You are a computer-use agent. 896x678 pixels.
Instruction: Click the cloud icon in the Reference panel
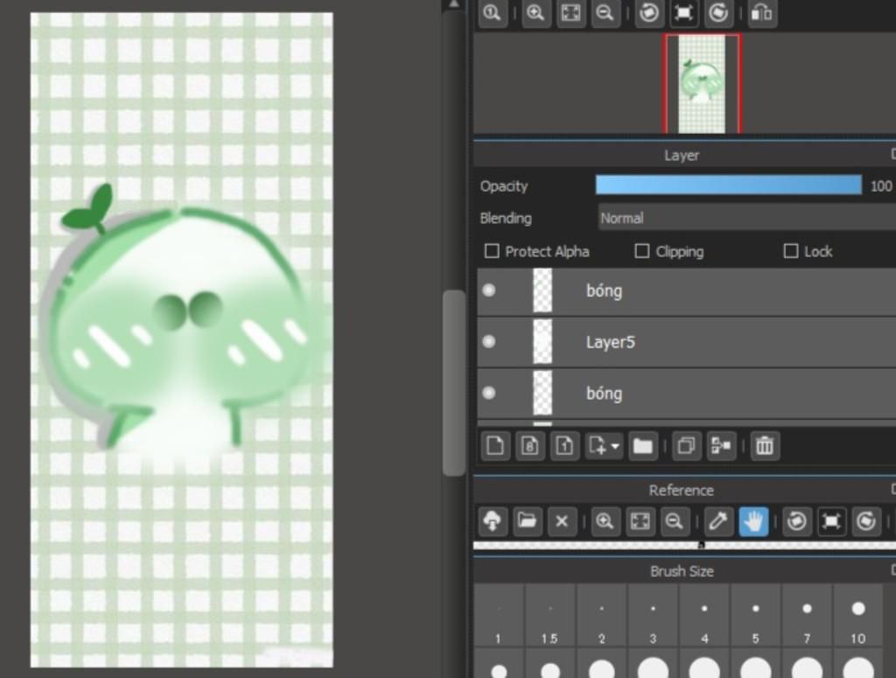(x=493, y=521)
